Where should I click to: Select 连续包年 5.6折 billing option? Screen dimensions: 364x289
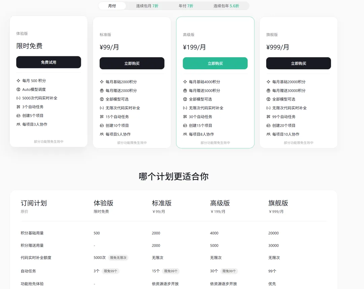pos(226,6)
